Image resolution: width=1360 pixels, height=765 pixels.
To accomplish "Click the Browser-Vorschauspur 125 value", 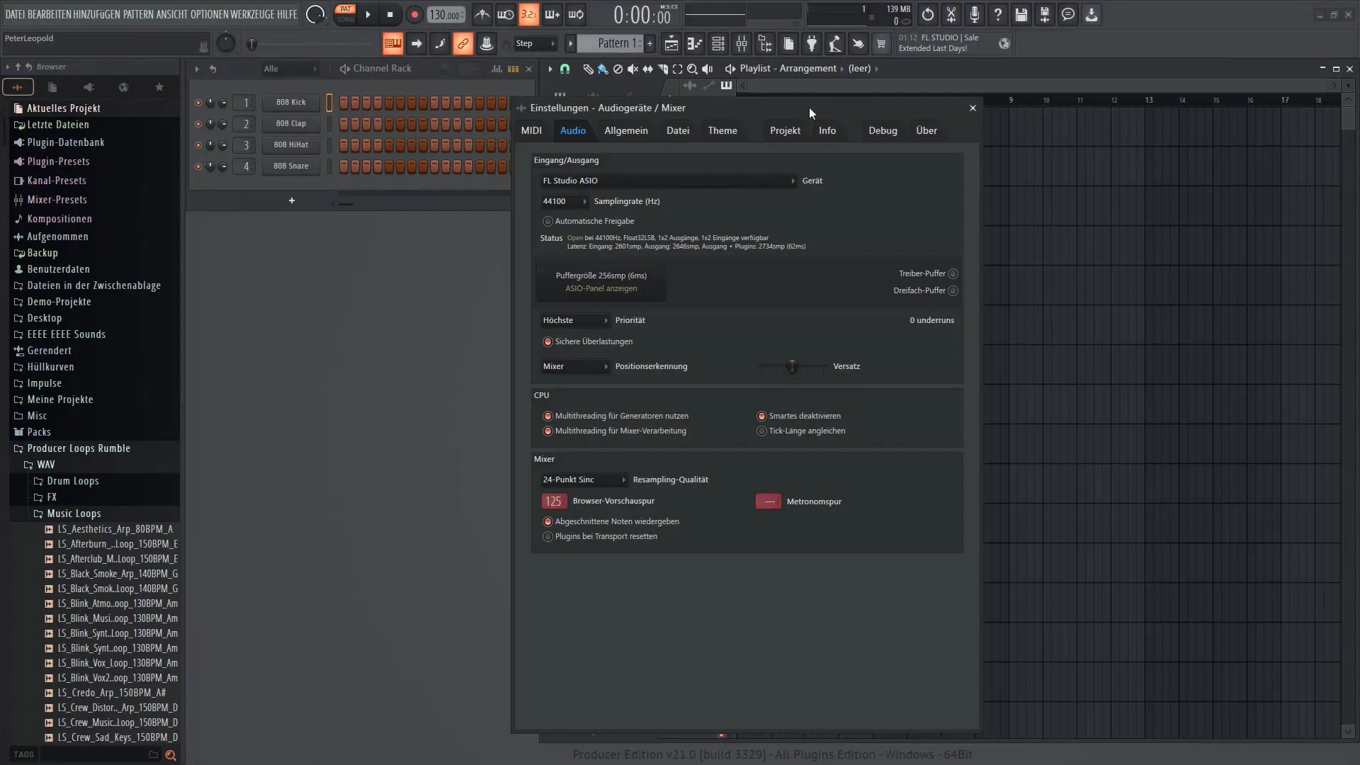I will tap(554, 501).
